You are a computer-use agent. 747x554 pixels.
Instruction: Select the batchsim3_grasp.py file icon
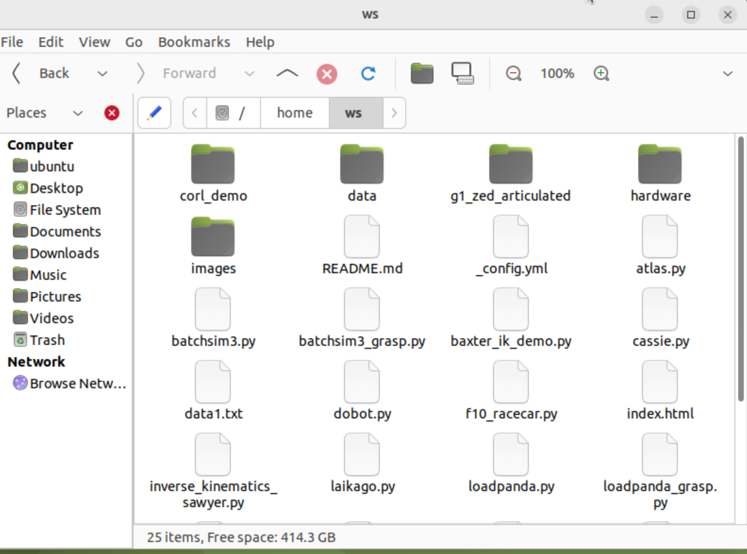coord(362,309)
